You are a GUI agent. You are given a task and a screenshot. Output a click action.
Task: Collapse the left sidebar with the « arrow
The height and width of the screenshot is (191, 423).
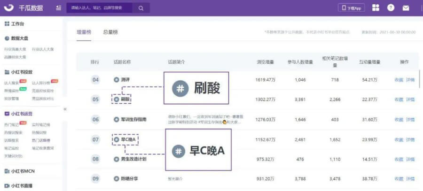coord(65,109)
